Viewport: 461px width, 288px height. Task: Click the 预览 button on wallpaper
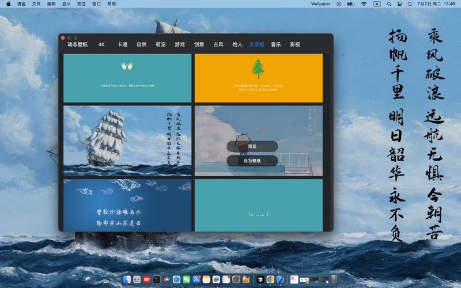(x=252, y=146)
